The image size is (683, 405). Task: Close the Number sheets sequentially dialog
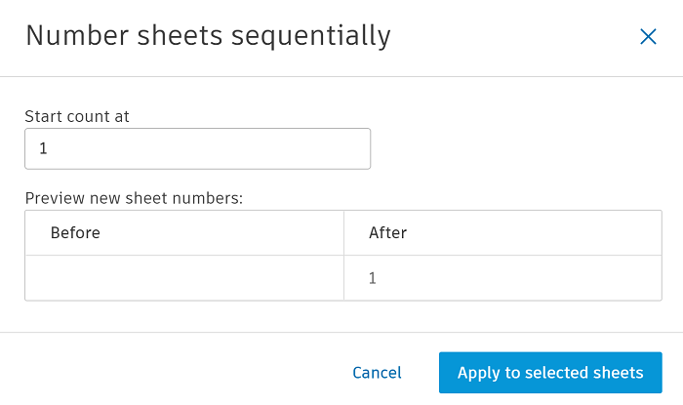coord(648,37)
